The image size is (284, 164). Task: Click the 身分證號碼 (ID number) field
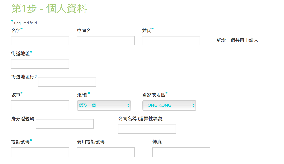point(65,124)
